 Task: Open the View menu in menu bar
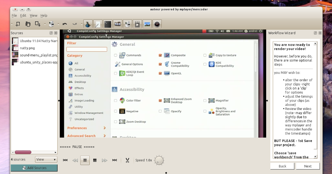tap(33, 15)
